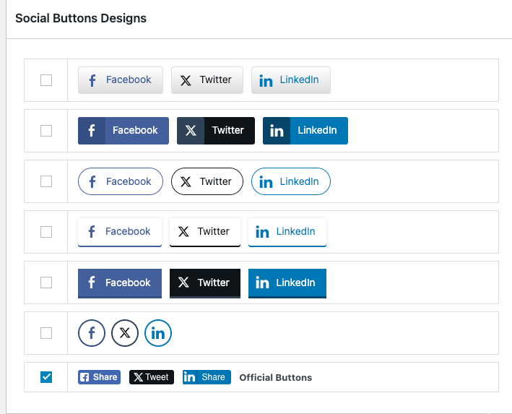Click the flat solid black Twitter button
Screen dimensions: 512x414
point(205,283)
